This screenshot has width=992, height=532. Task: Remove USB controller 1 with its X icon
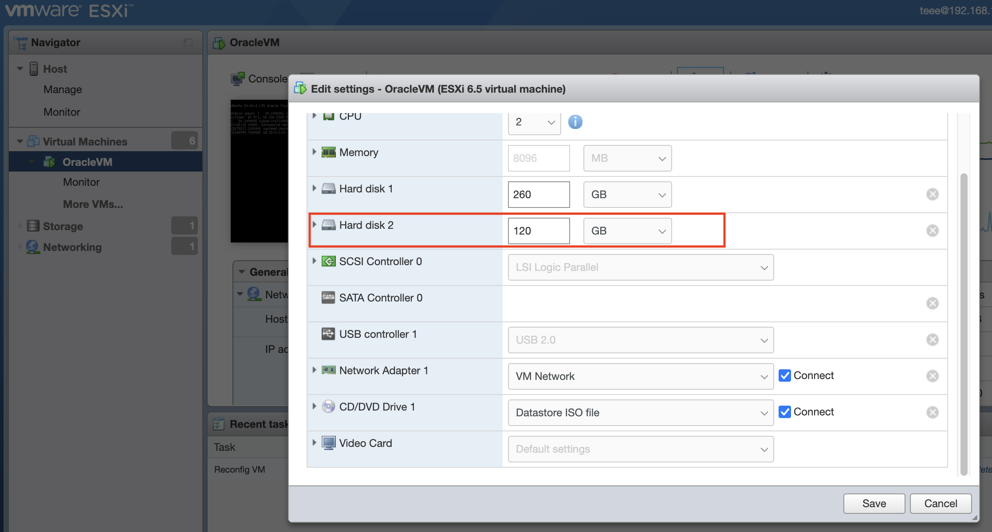coord(932,340)
